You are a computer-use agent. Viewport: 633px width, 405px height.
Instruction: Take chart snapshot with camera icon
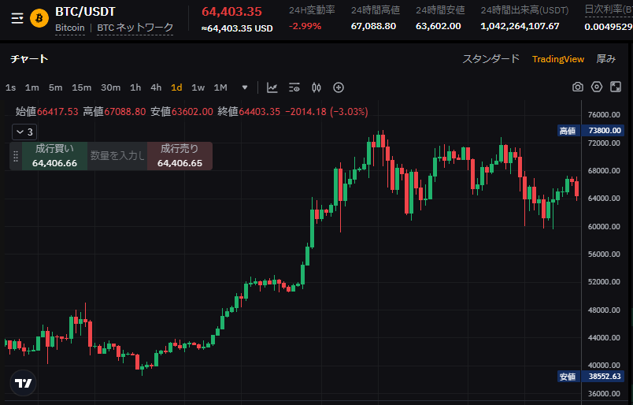(x=578, y=87)
